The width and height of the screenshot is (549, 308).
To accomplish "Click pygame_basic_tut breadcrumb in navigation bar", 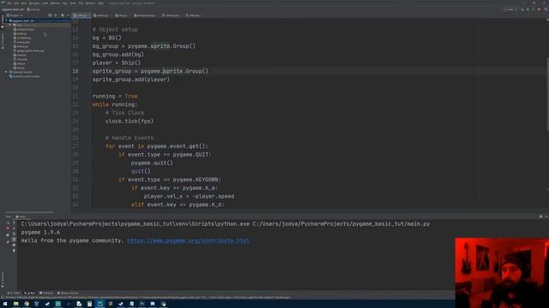I will point(14,9).
